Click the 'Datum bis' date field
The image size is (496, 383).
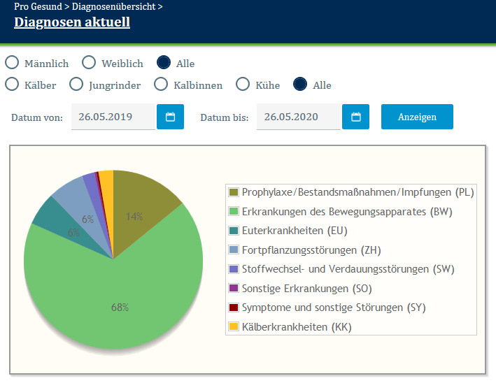tap(299, 117)
